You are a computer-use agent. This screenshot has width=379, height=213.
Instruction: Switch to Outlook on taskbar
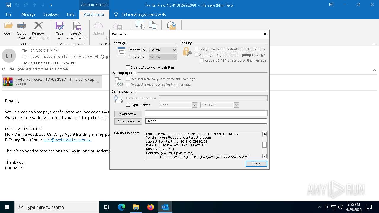165,207
